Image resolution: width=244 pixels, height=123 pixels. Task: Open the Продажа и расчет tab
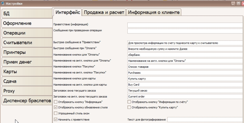point(104,12)
